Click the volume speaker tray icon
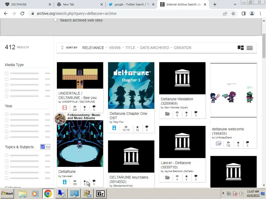 (x=241, y=193)
